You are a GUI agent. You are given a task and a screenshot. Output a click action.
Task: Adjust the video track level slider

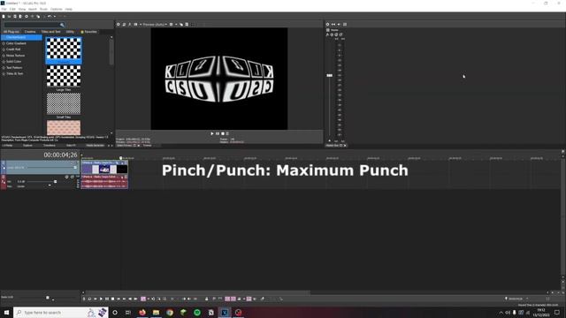(75, 168)
